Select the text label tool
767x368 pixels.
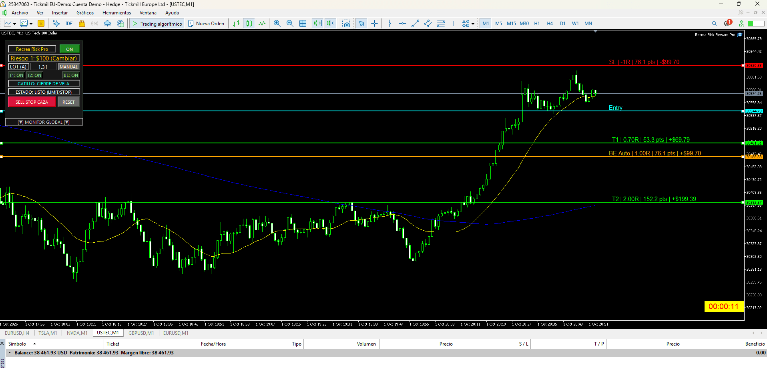pyautogui.click(x=454, y=24)
